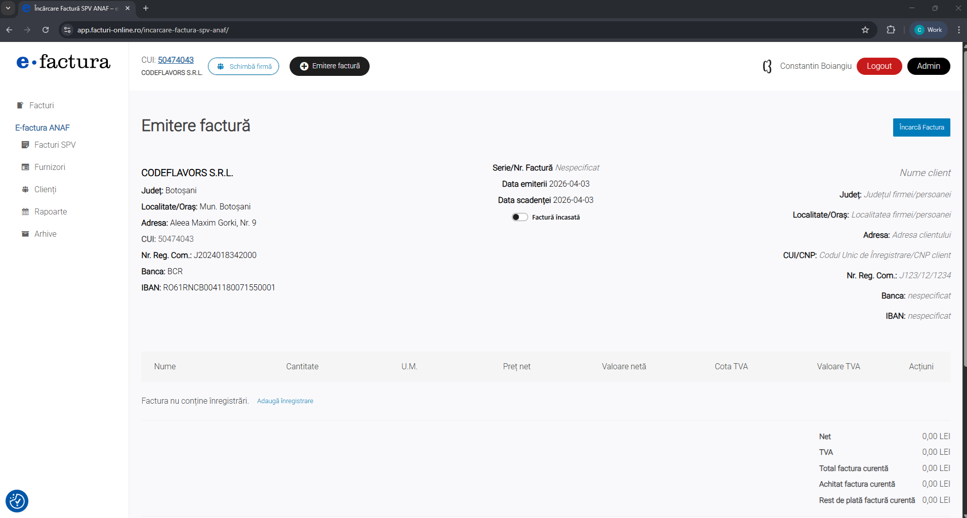Viewport: 967px width, 518px height.
Task: Bookmark this page with the star icon
Action: [x=865, y=30]
